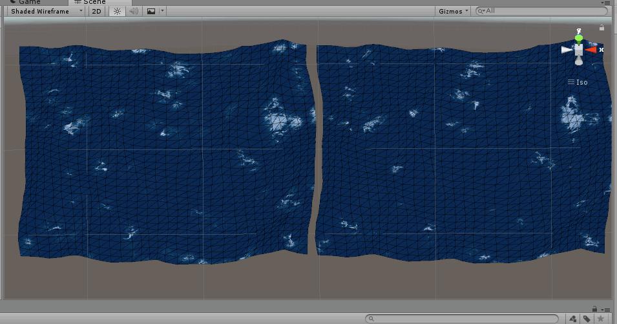This screenshot has width=617, height=324.
Task: Click the white left-pointing gizmo cone
Action: (567, 49)
